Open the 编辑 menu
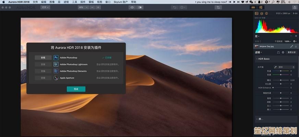This screenshot has width=299, height=137. (44, 2)
